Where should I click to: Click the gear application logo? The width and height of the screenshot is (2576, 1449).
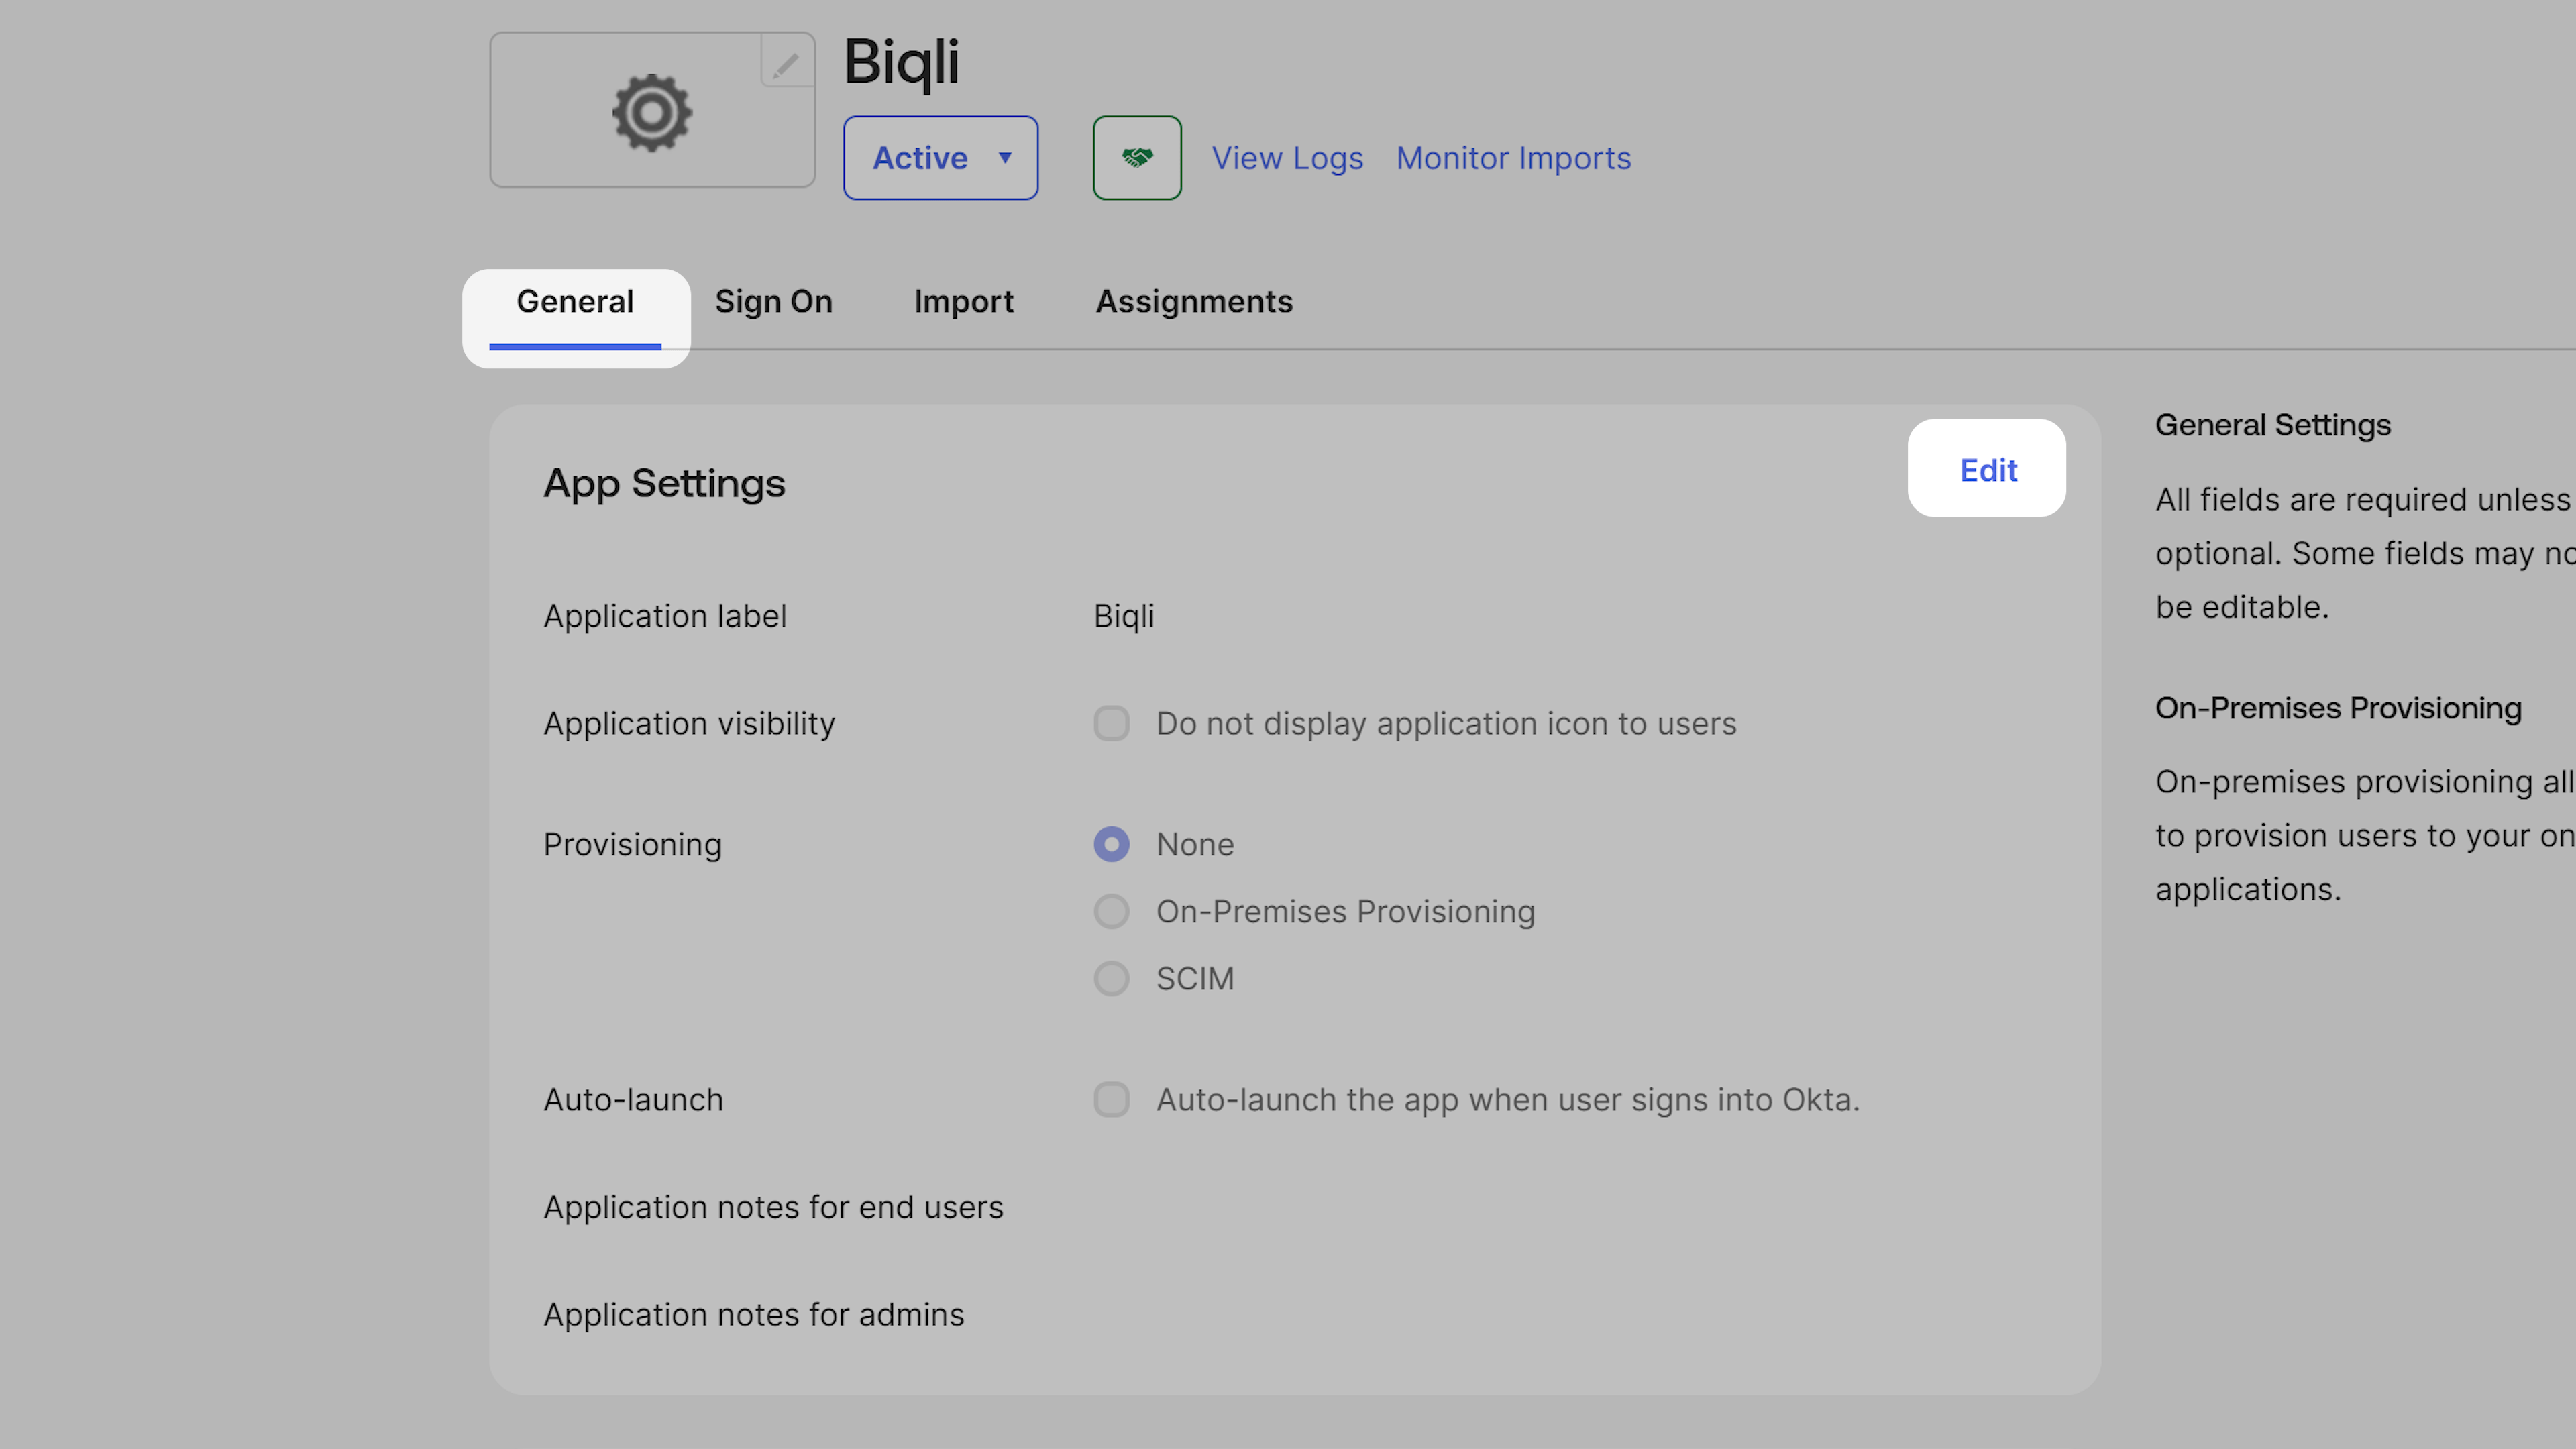[652, 112]
